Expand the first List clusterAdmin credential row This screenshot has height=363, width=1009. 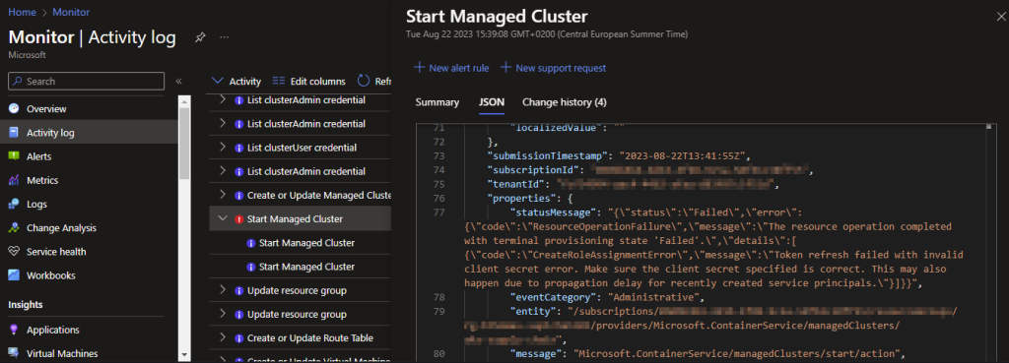pos(223,99)
